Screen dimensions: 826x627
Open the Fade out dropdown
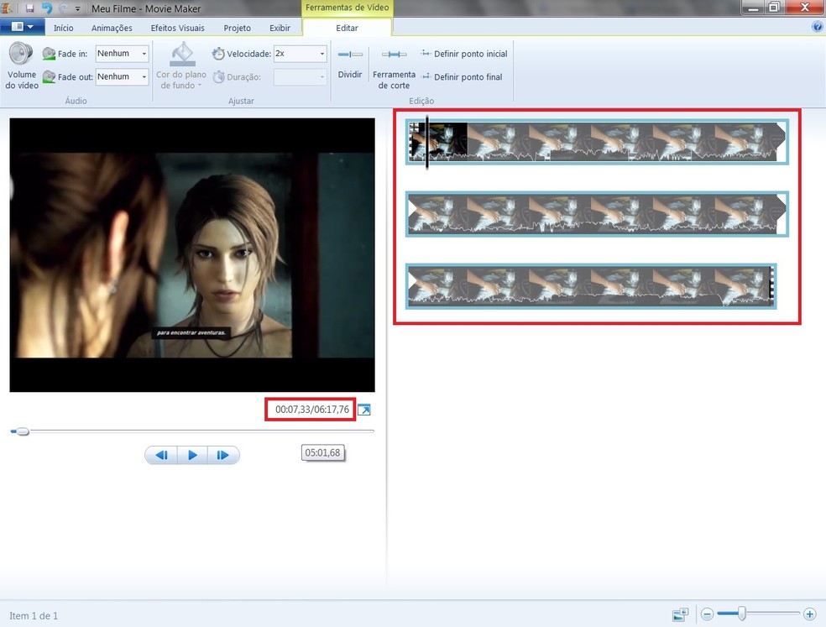click(x=123, y=77)
